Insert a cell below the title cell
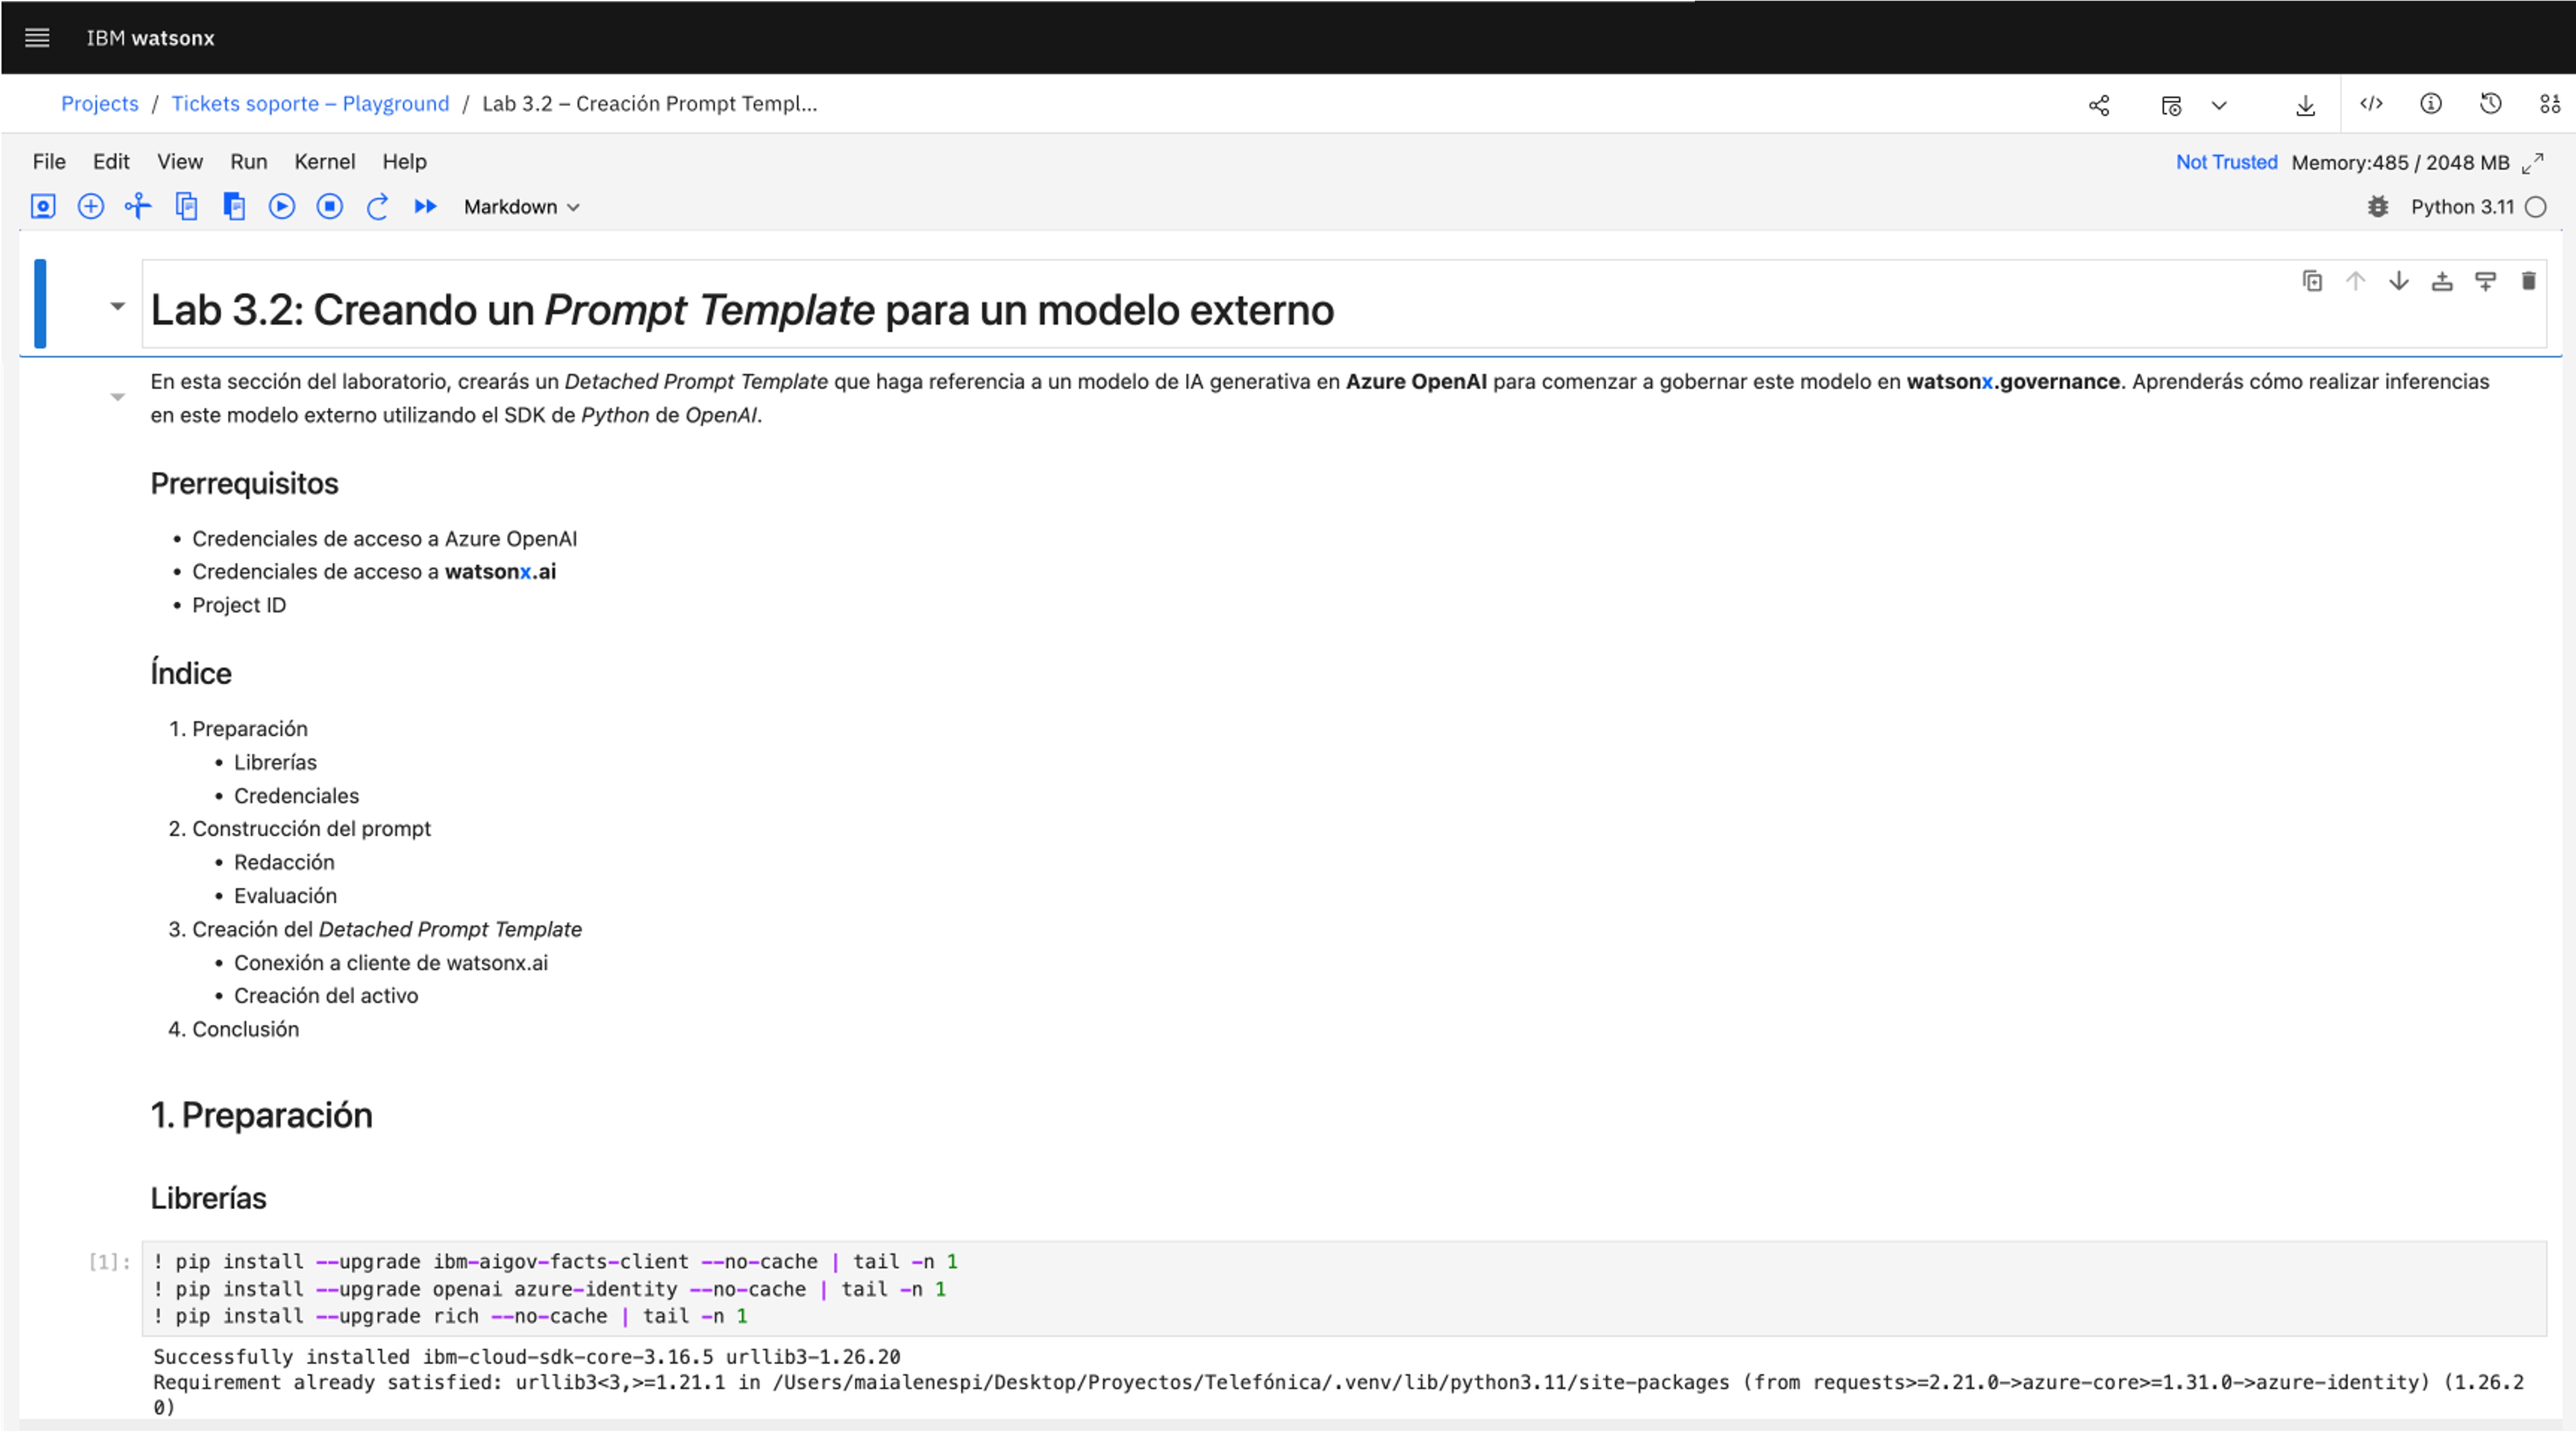Image resolution: width=2576 pixels, height=1432 pixels. (2485, 282)
